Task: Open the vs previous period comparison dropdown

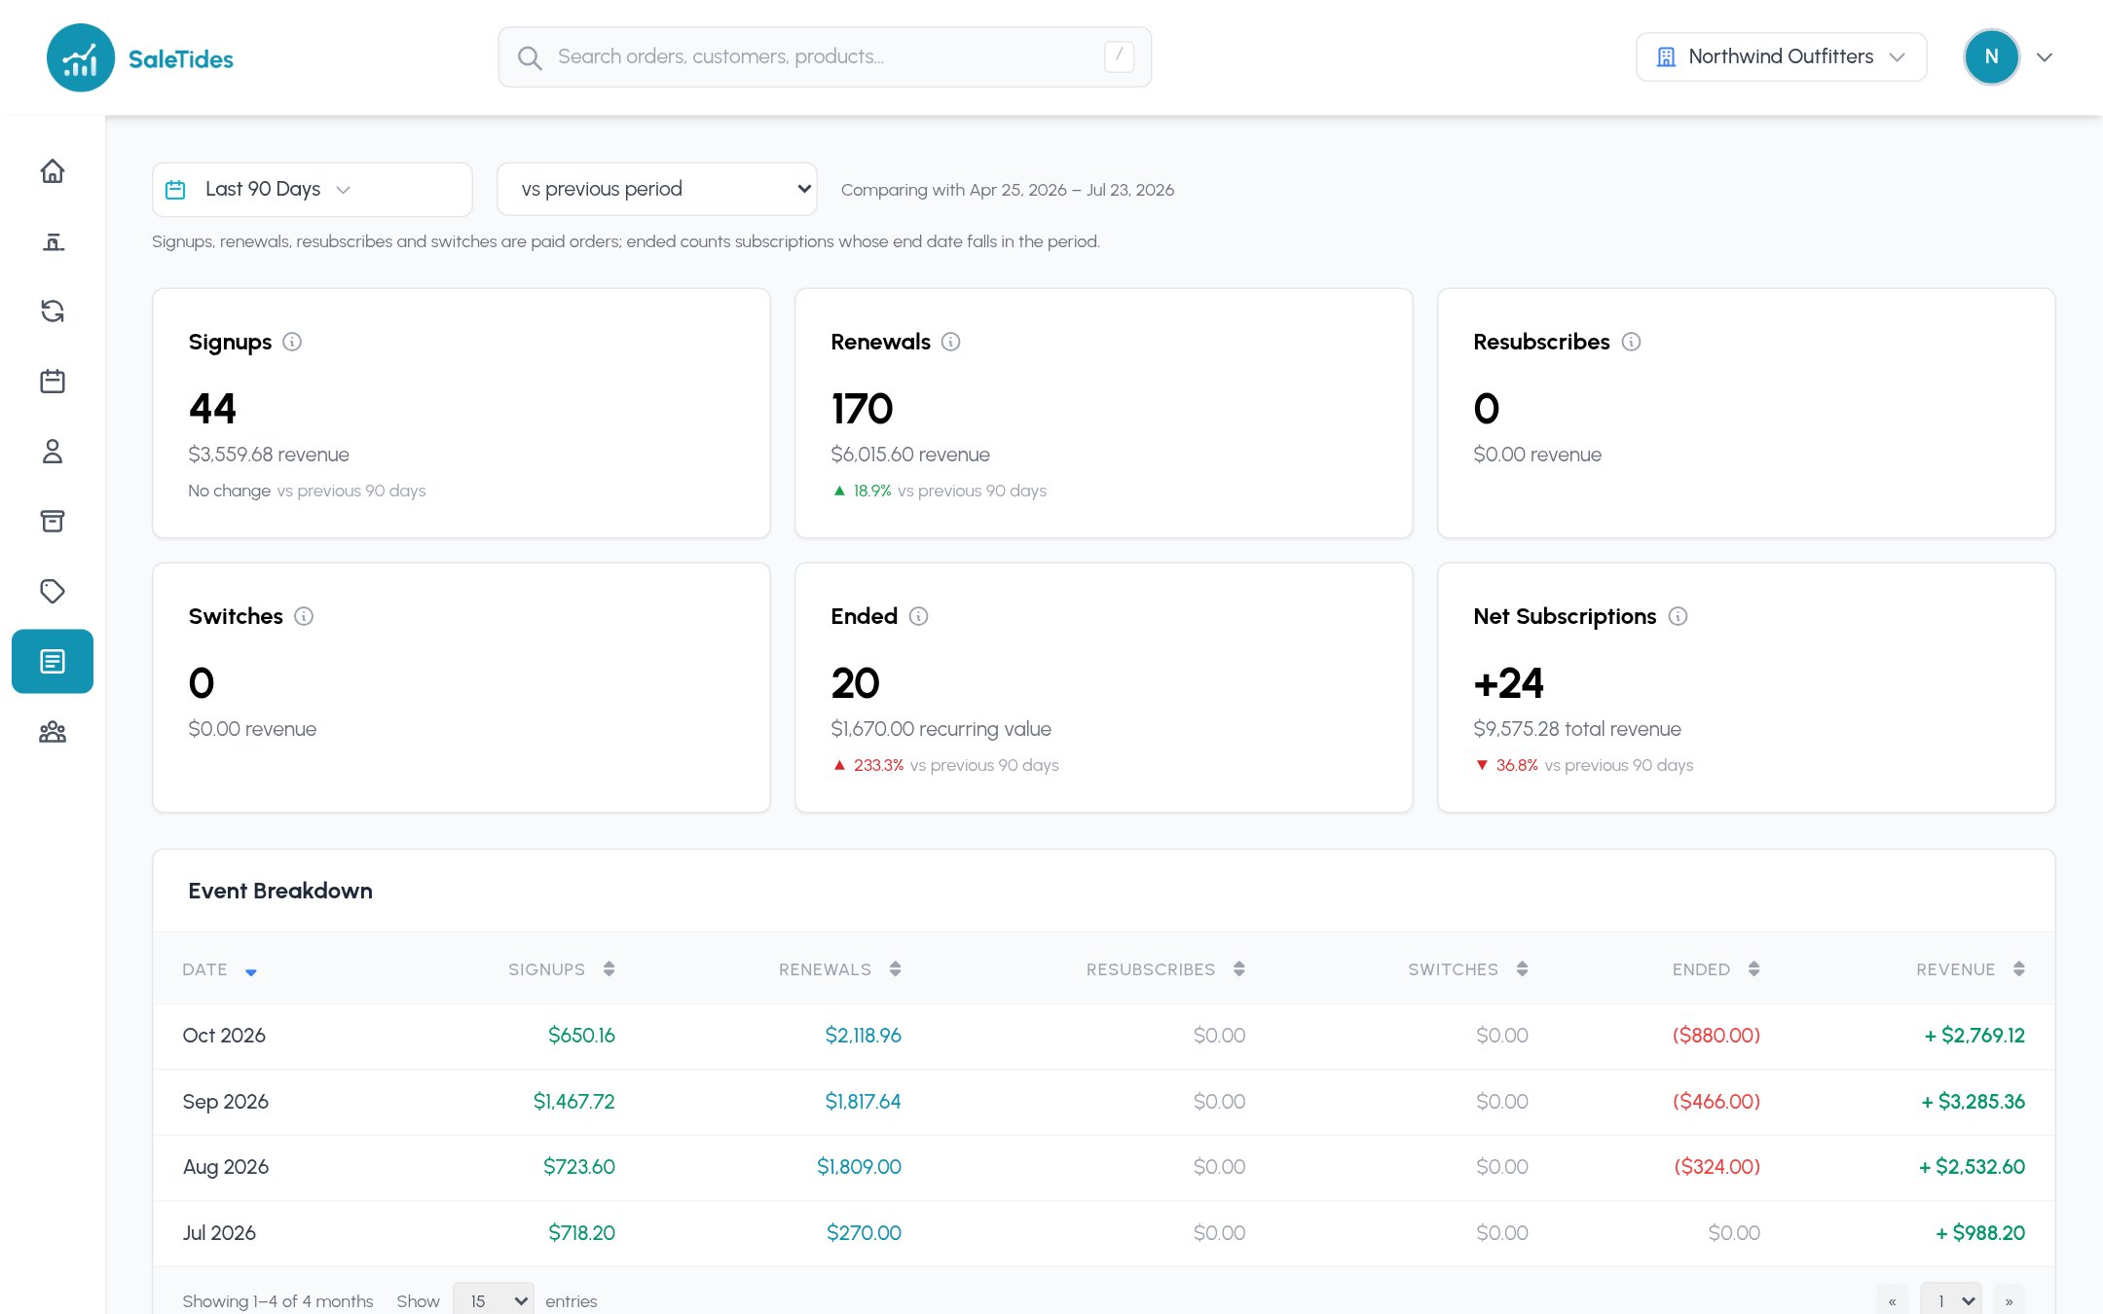Action: tap(657, 189)
